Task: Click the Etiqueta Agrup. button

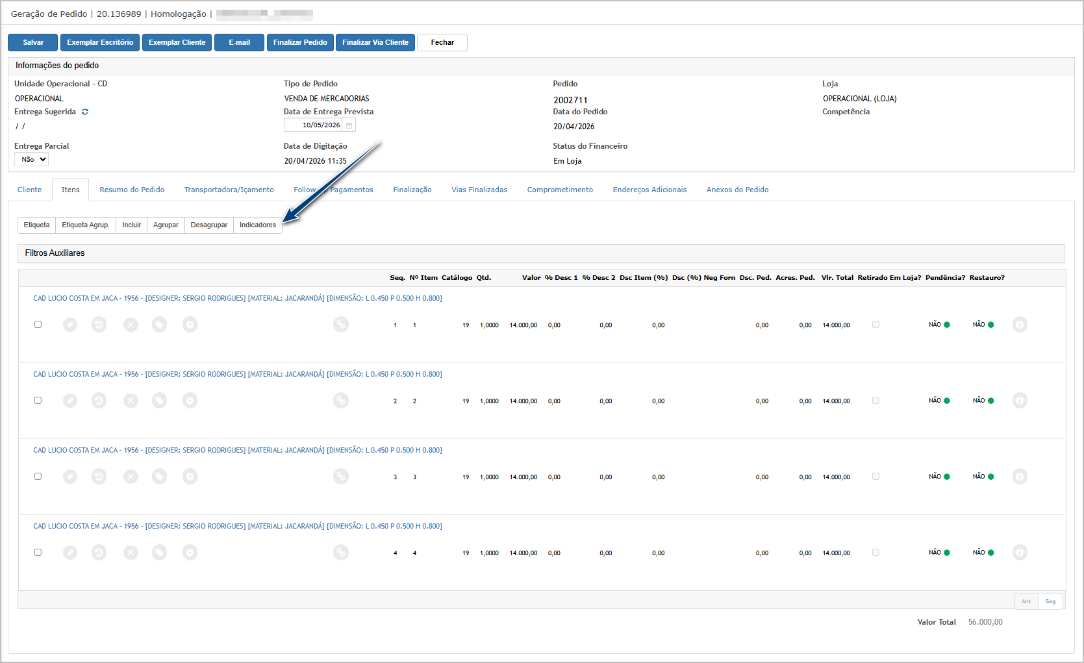Action: 86,225
